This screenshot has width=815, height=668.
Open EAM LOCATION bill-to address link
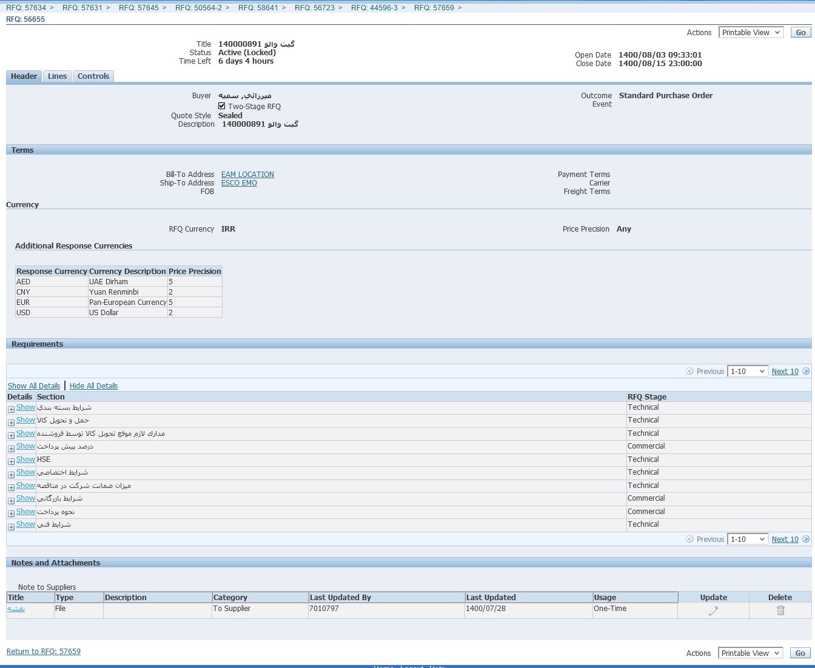pos(247,175)
